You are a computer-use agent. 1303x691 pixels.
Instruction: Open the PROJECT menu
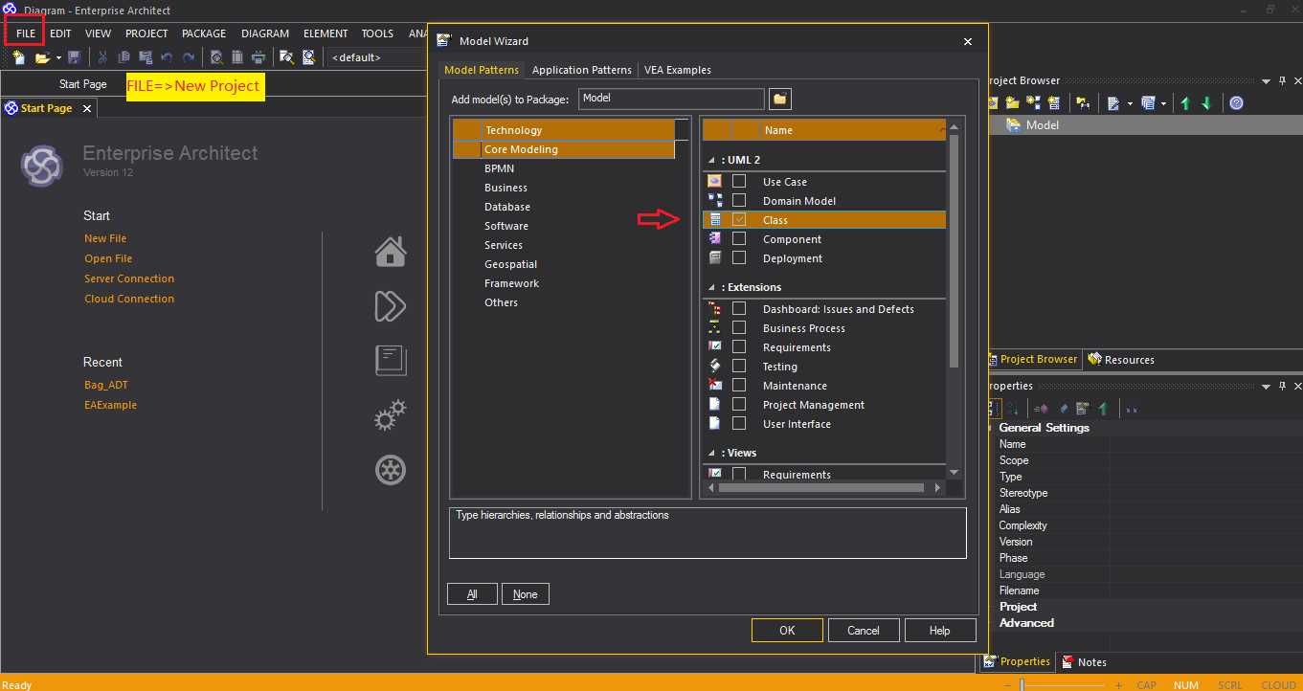pyautogui.click(x=146, y=33)
